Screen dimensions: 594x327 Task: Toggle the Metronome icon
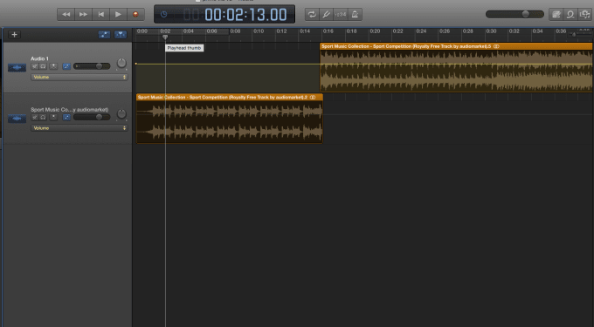pos(355,14)
